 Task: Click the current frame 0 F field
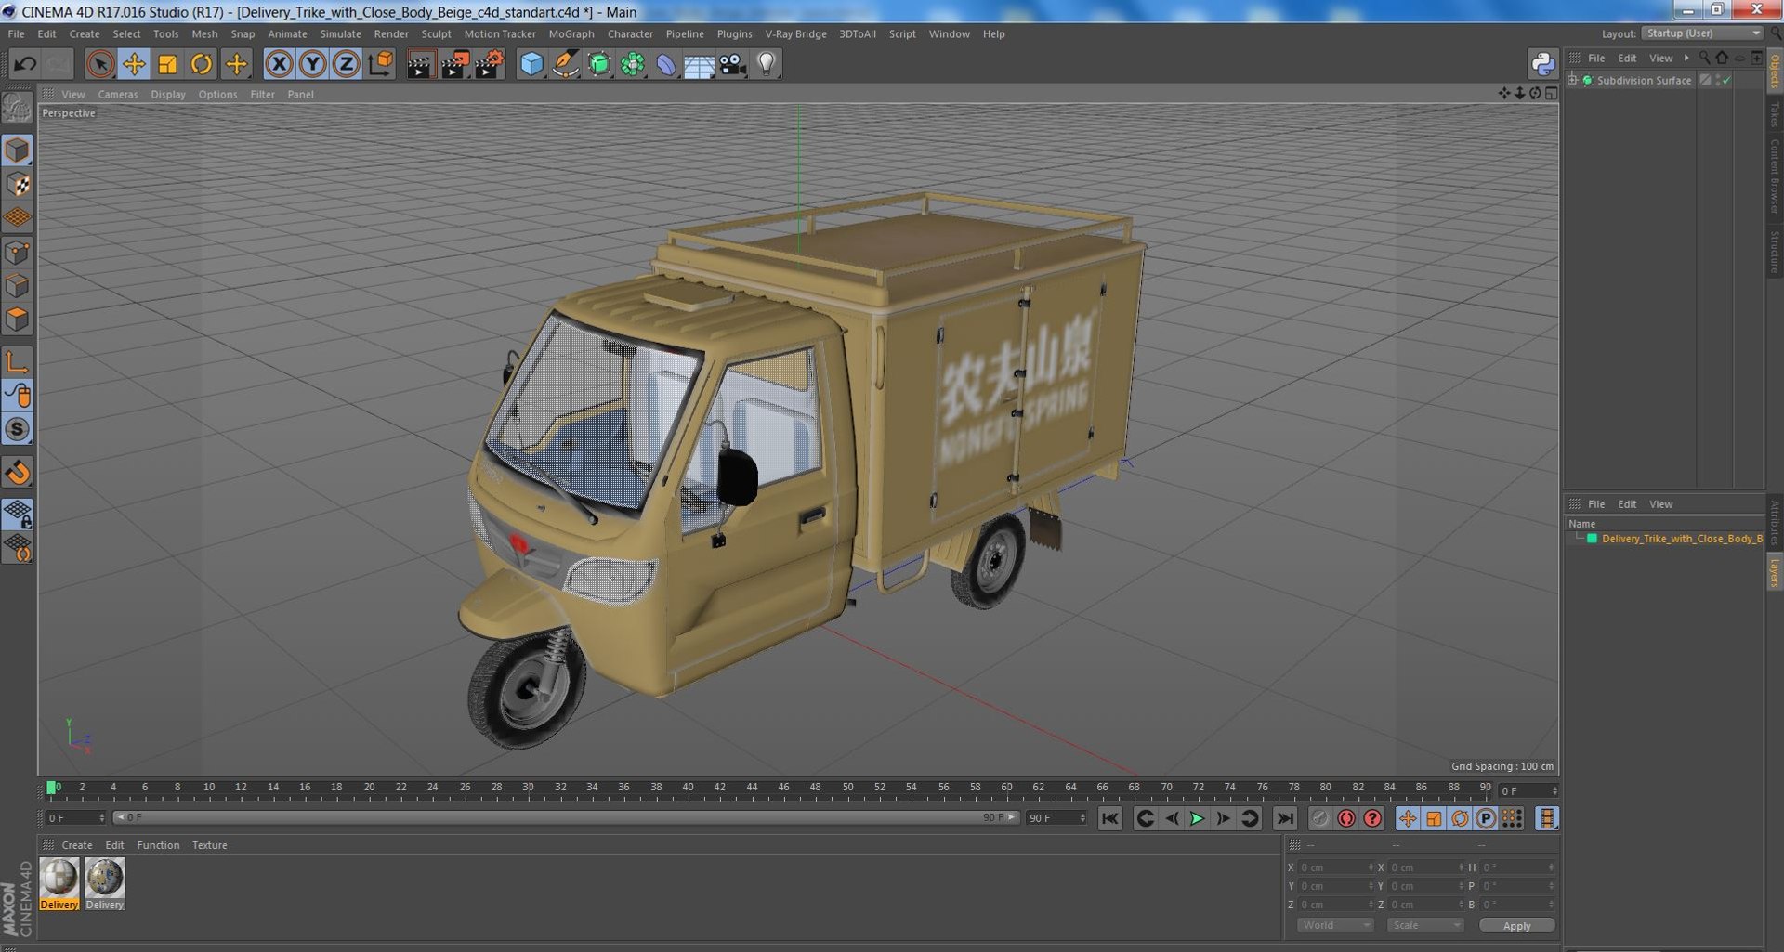[75, 818]
